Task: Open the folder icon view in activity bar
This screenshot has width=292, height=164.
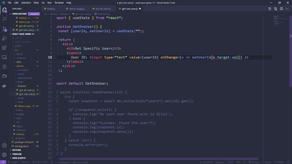Action: [x=5, y=76]
